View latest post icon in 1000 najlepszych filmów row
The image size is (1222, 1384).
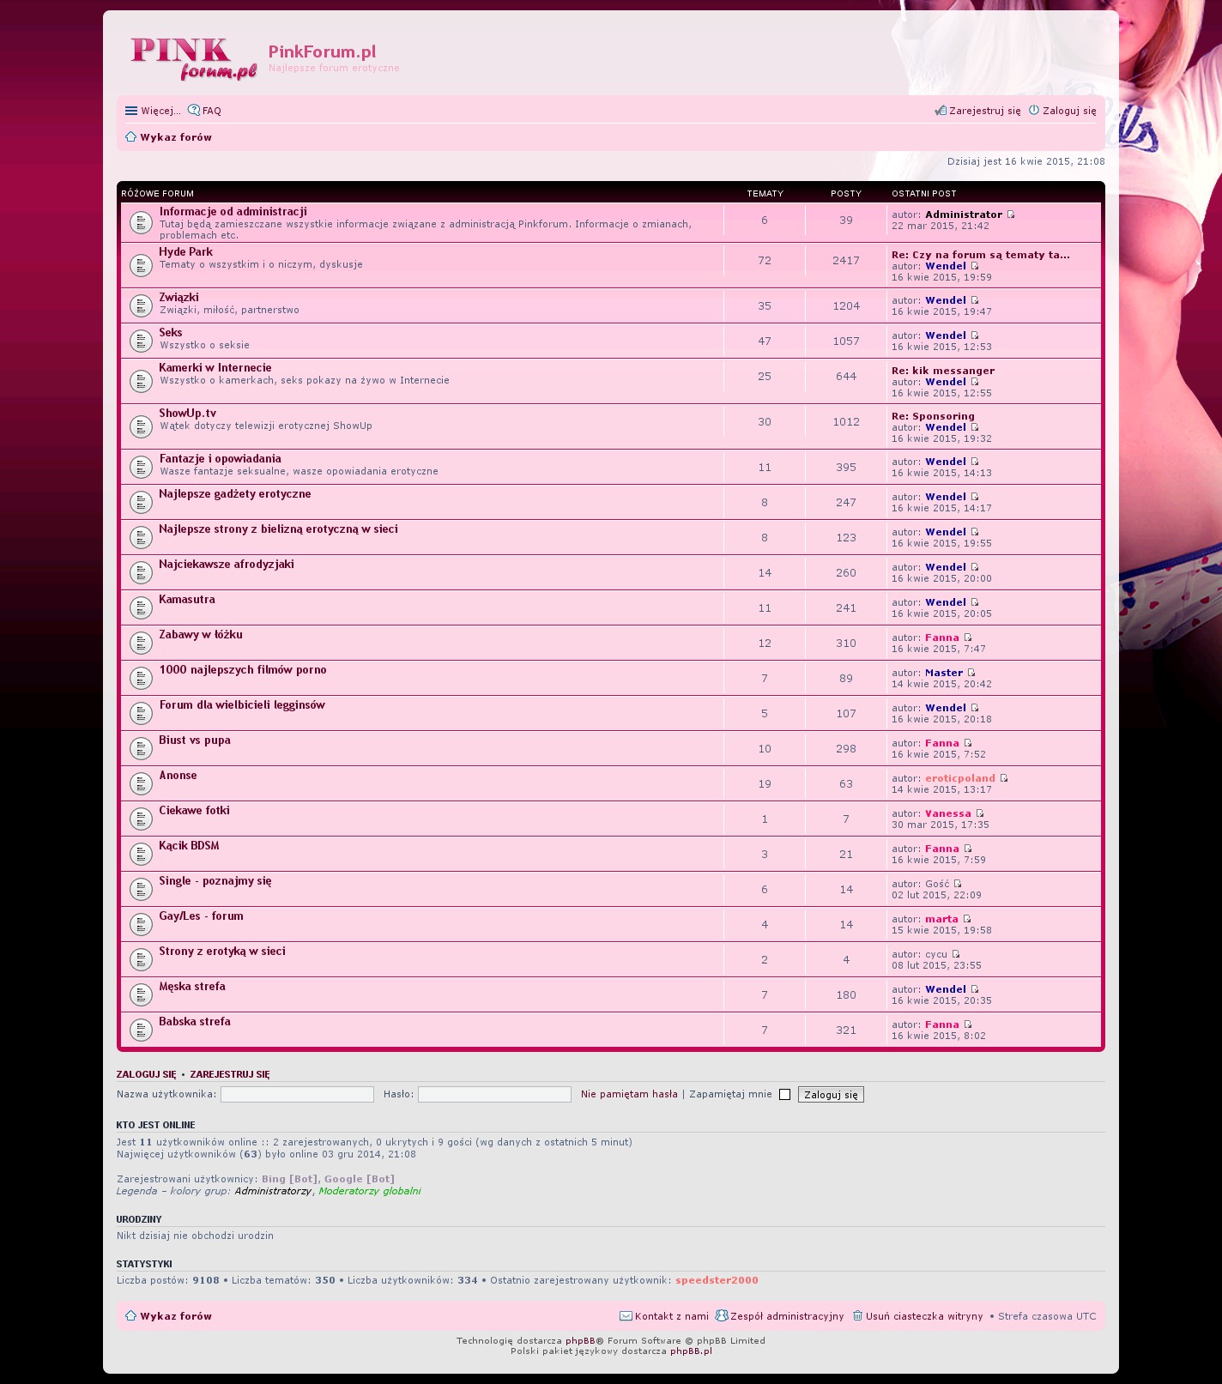[x=971, y=673]
